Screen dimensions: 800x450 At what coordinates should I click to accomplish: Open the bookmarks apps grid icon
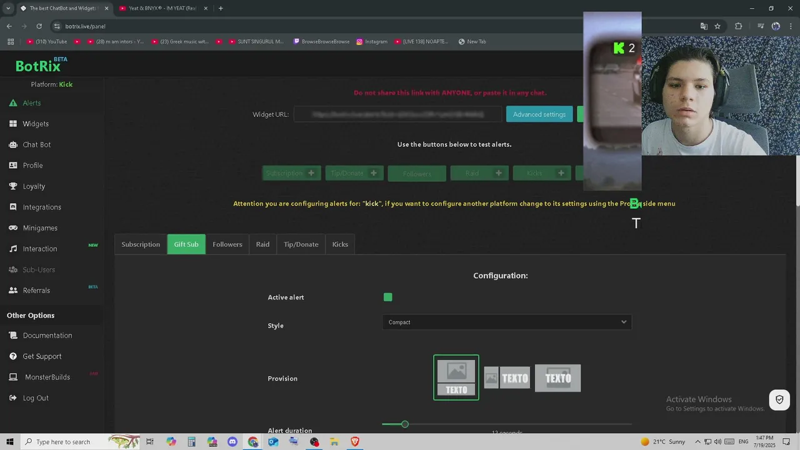coord(11,42)
